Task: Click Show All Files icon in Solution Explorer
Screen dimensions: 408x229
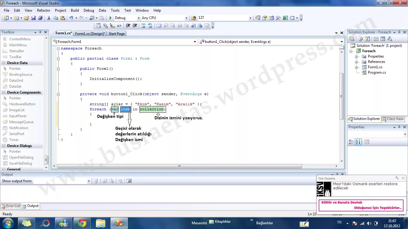Action: [x=361, y=39]
